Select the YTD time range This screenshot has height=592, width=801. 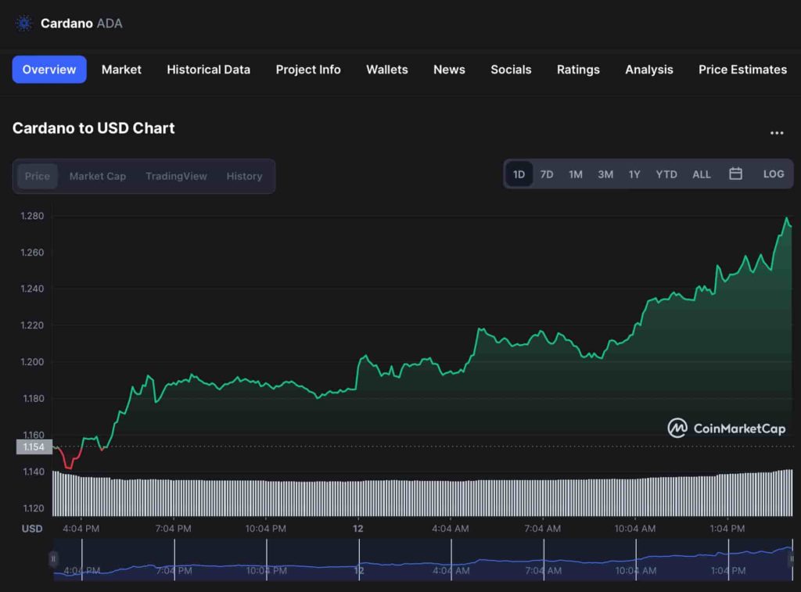tap(666, 174)
